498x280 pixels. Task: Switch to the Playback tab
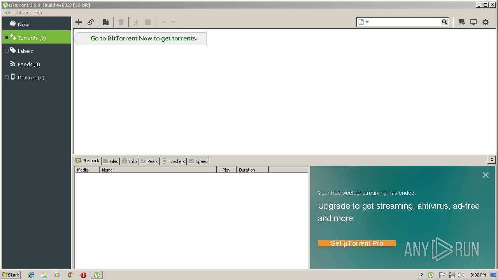(88, 161)
